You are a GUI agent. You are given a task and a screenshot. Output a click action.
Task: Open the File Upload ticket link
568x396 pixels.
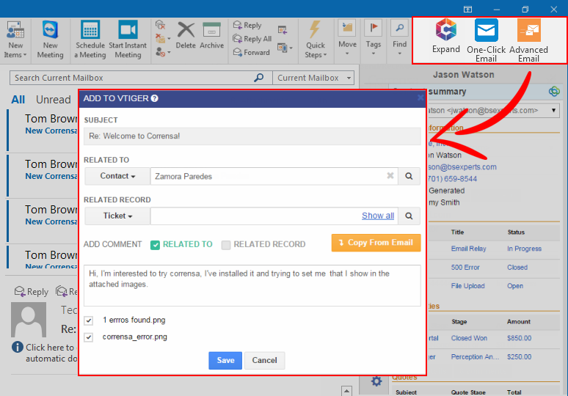pos(467,285)
